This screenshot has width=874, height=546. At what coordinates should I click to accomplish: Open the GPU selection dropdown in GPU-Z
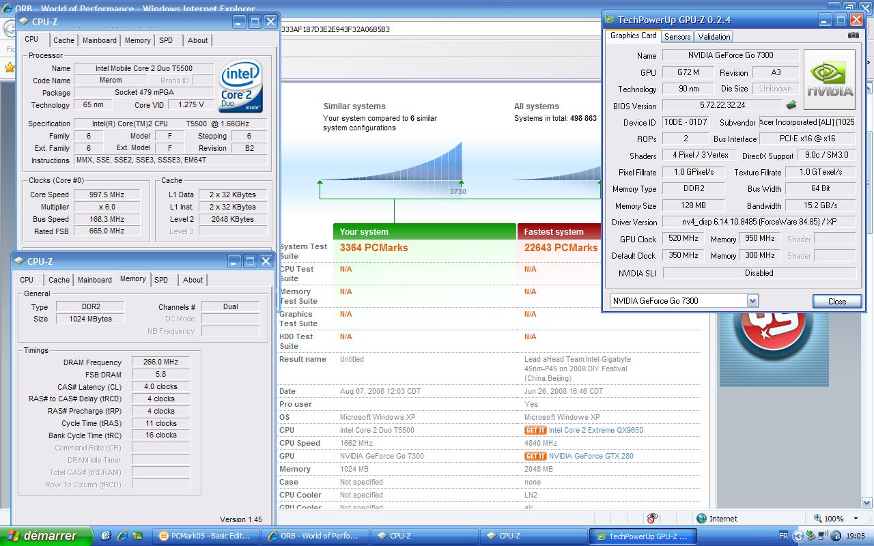752,300
